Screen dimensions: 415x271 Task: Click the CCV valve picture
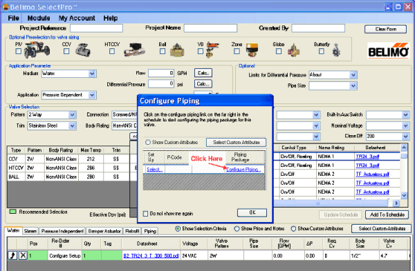coord(83,50)
